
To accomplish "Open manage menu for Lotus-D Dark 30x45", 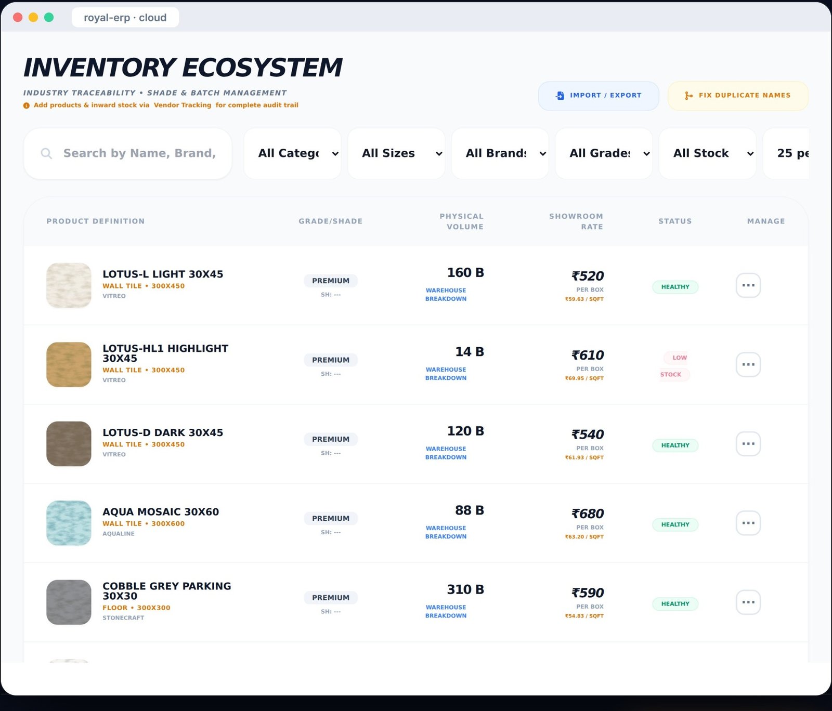I will tap(748, 444).
